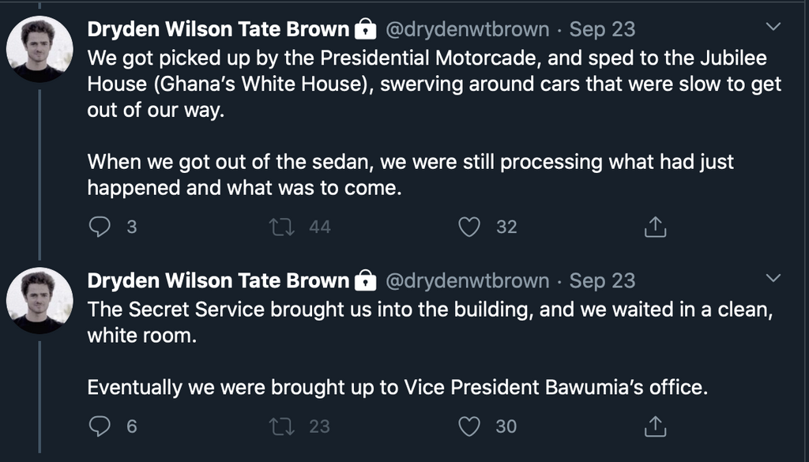
Task: Open the Sep 23 timestamp of first tweet
Action: pyautogui.click(x=602, y=30)
